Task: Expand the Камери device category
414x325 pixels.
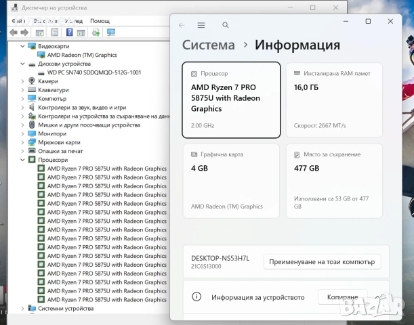Action: pos(22,81)
